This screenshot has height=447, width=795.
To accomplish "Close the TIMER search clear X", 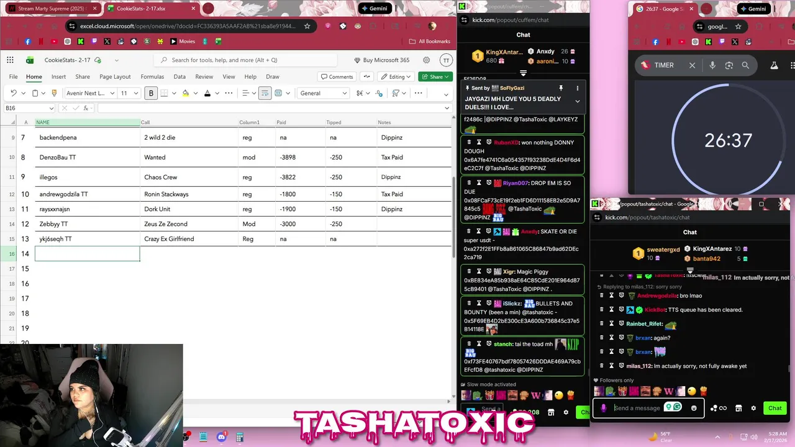I will [x=692, y=65].
